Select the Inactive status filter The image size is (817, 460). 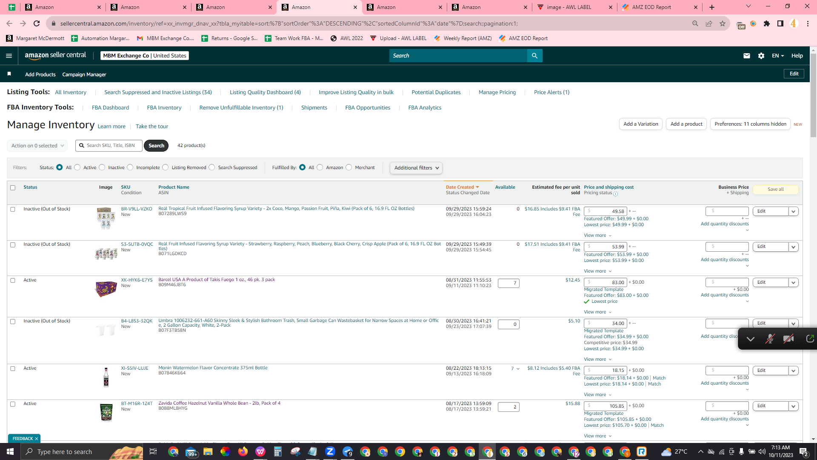tap(102, 167)
